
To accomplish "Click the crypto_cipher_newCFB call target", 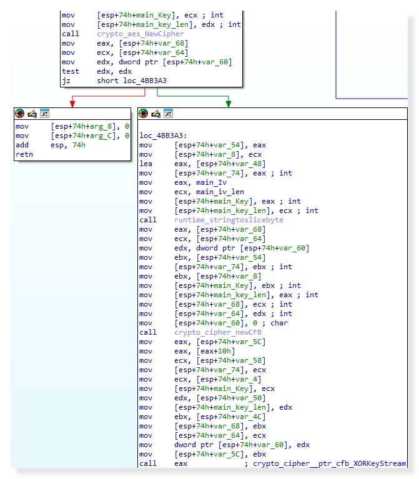I will coord(209,332).
